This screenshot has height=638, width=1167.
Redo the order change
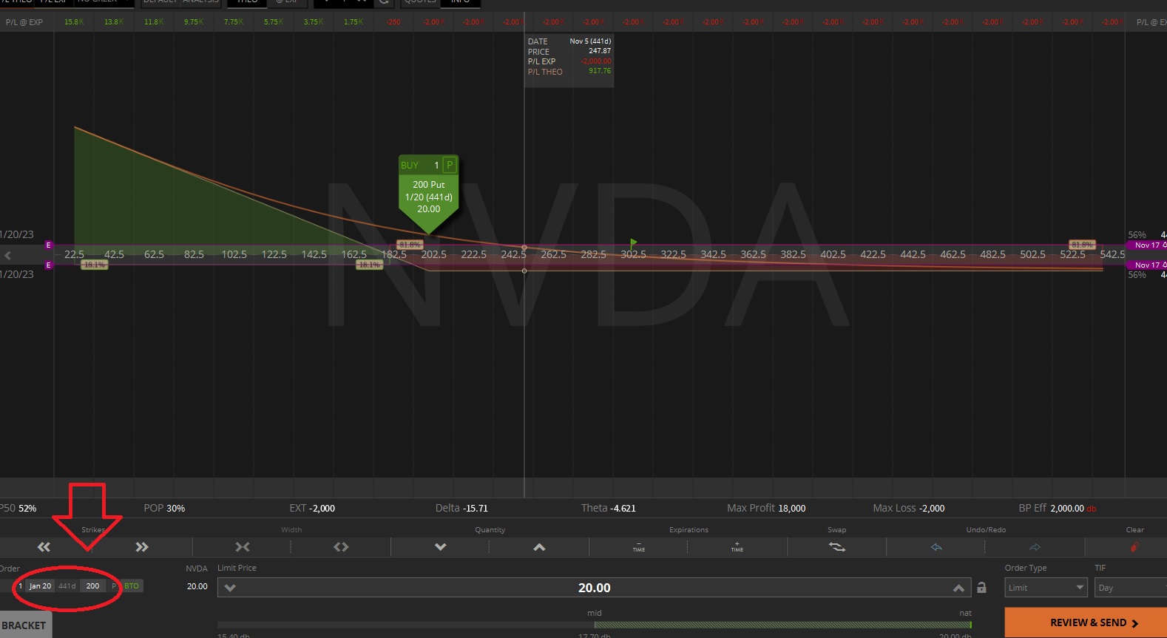[x=1035, y=547]
